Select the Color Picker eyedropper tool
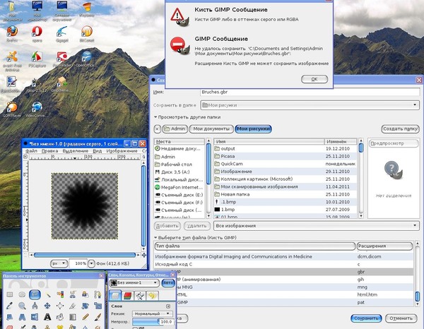The image size is (424, 329). click(10, 306)
